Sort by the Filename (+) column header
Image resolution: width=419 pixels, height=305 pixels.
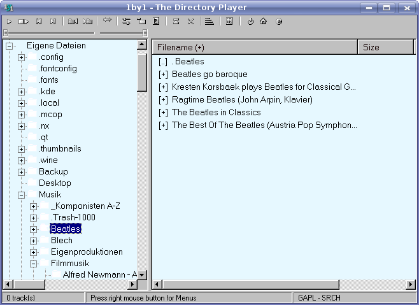coord(255,47)
